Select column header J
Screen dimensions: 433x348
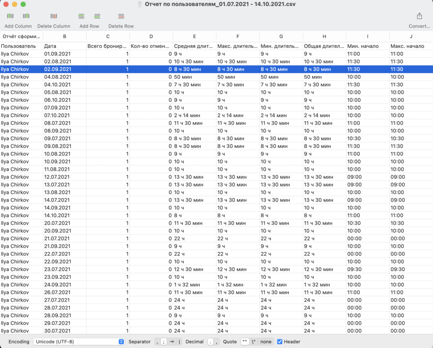pyautogui.click(x=411, y=36)
